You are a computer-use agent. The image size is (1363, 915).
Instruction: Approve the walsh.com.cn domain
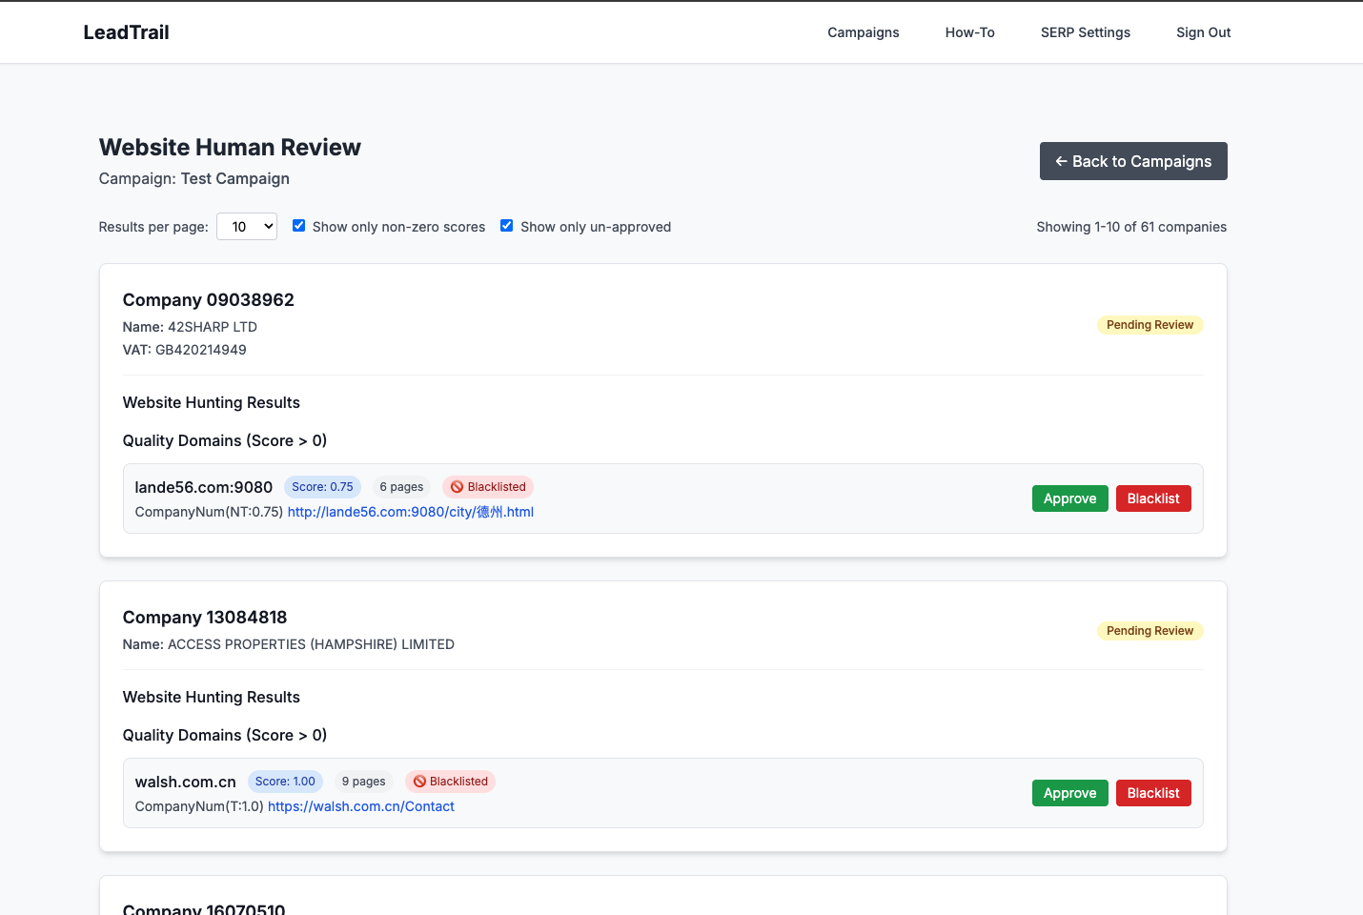point(1069,792)
